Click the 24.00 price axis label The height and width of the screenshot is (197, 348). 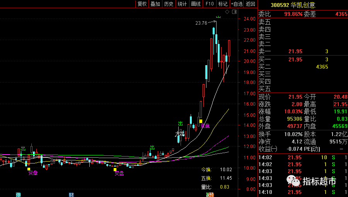click(x=249, y=19)
